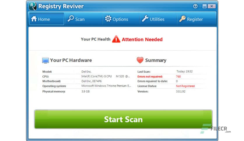The height and width of the screenshot is (141, 244).
Task: Click the key icon for Register
Action: (x=182, y=19)
